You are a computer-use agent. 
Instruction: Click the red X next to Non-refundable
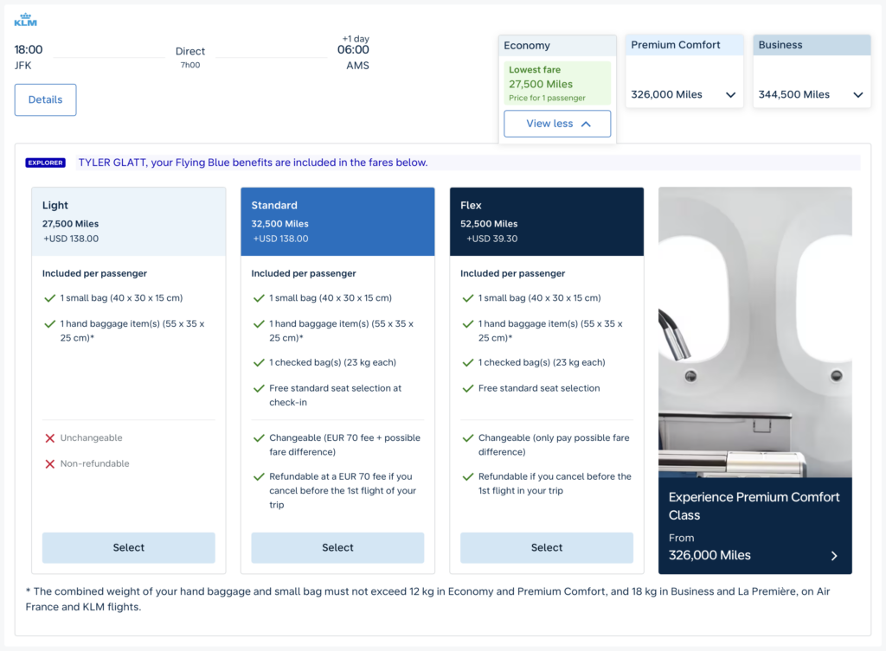[x=49, y=464]
